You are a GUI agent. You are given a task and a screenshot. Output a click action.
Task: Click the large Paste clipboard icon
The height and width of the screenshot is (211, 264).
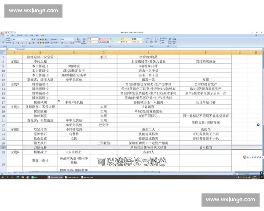tap(3, 40)
